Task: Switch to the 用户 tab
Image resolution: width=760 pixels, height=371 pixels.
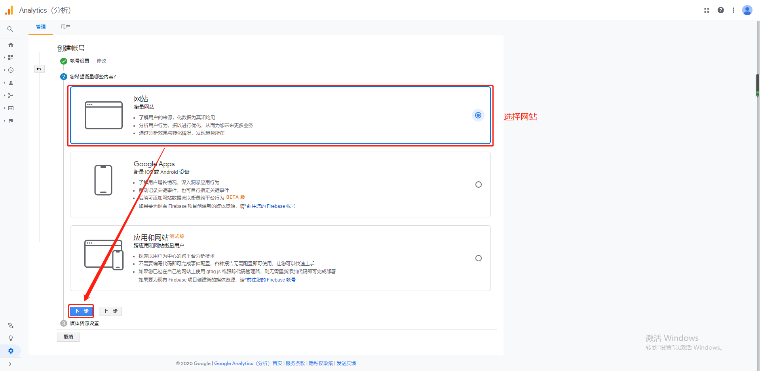Action: pos(65,27)
